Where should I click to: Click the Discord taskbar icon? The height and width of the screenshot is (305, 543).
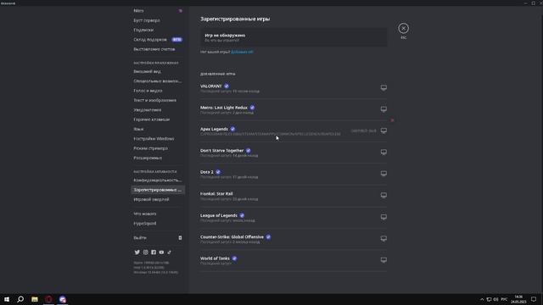click(62, 299)
